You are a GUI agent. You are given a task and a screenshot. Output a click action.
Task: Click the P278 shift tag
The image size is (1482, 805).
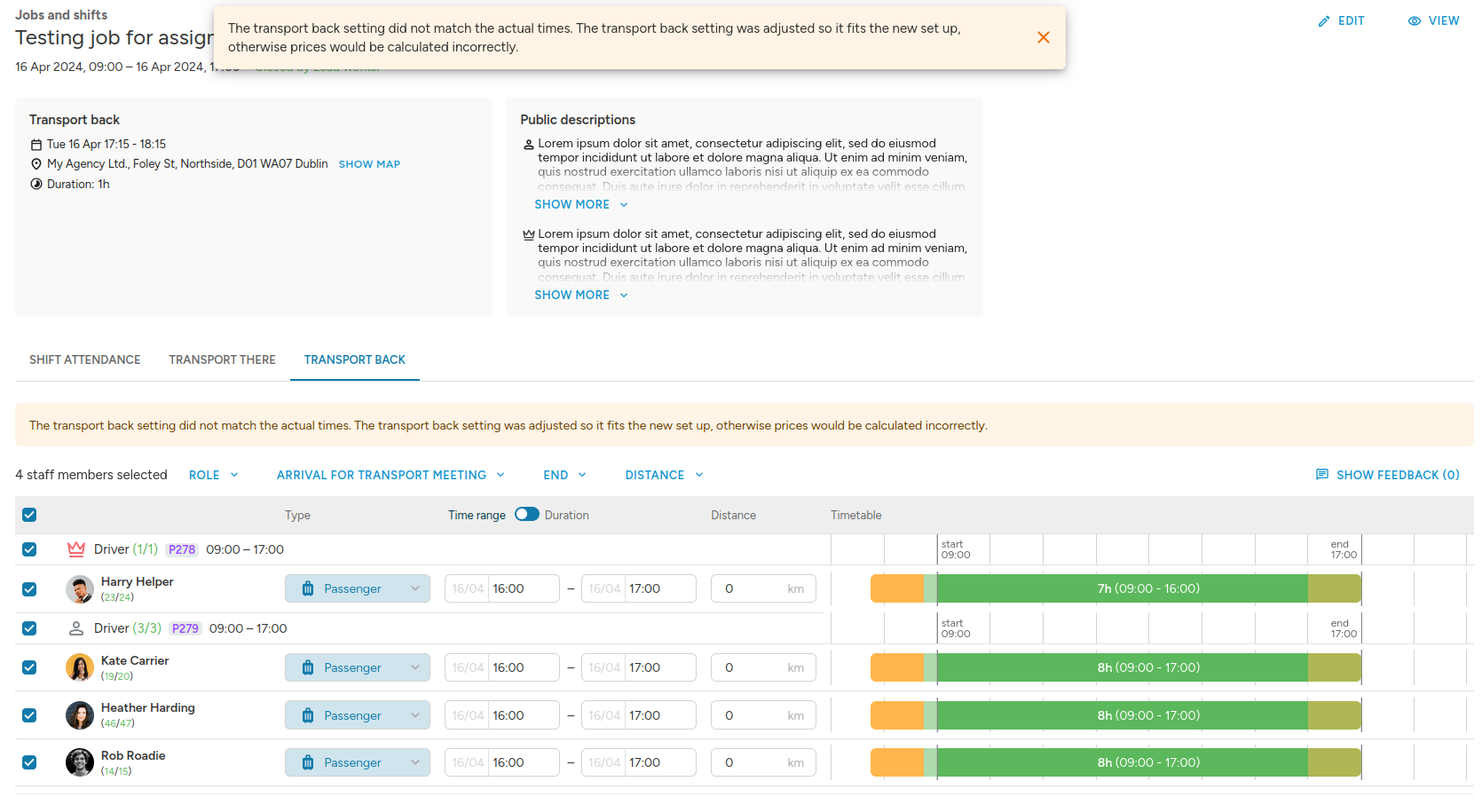[x=182, y=549]
